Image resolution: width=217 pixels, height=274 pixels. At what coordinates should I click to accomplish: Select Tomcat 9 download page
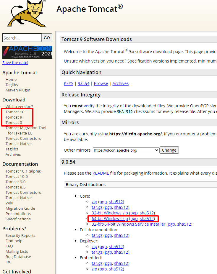pyautogui.click(x=14, y=117)
